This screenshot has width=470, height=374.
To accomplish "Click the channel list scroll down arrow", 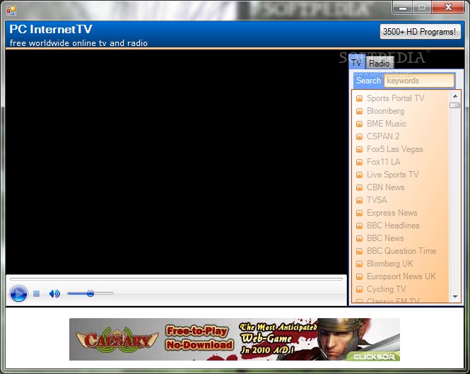I will tap(455, 297).
